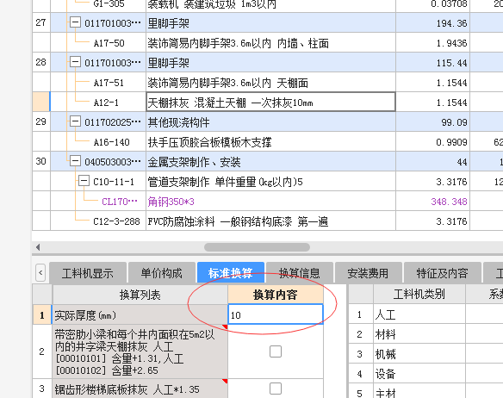Switch to the 单价构成 tab

point(162,273)
